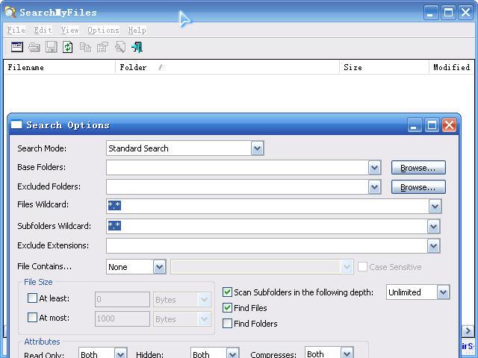Screen dimensions: 478x358
Task: Maximize the Search Options window
Action: pyautogui.click(x=432, y=125)
